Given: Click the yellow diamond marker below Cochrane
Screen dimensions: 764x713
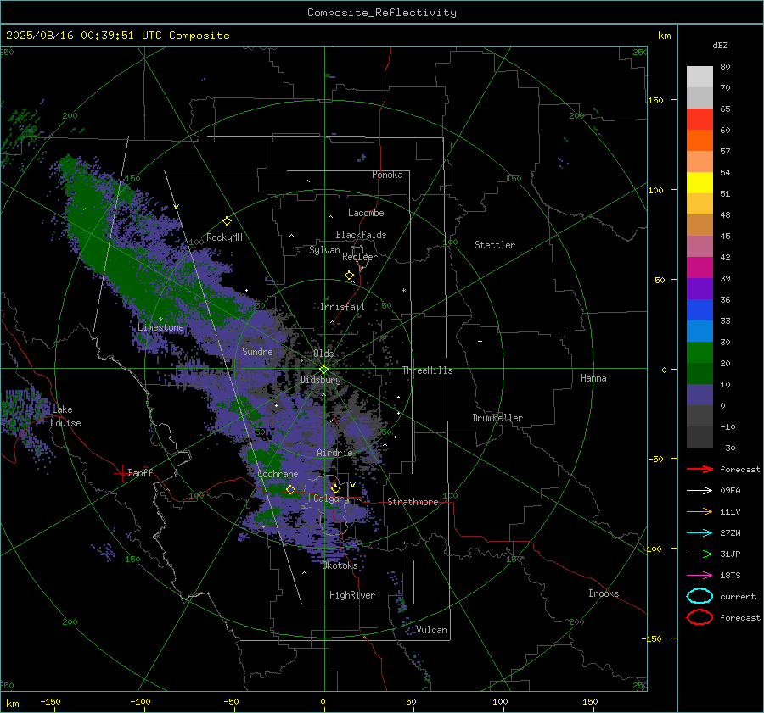Looking at the screenshot, I should point(291,490).
